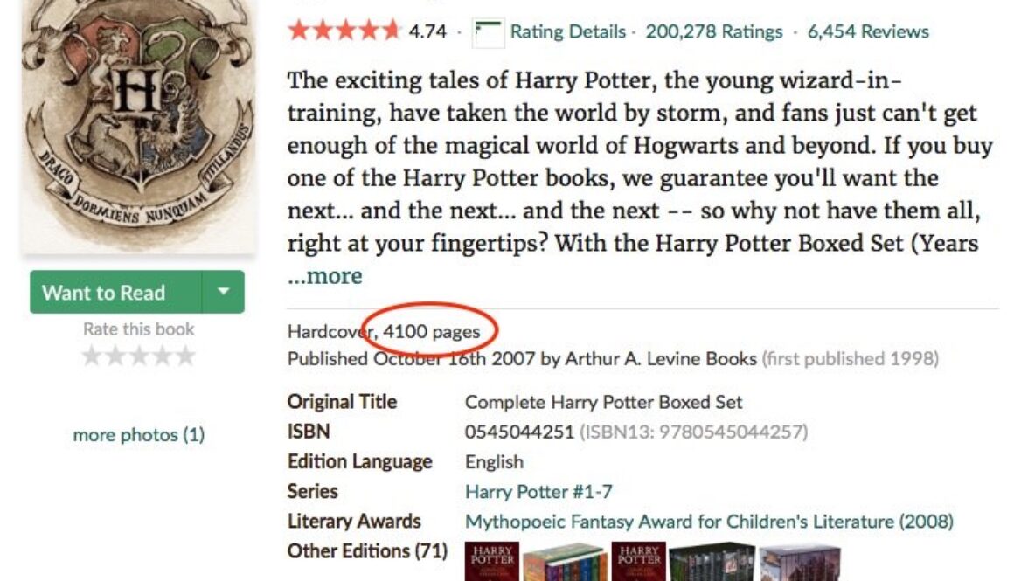The image size is (1014, 581).
Task: Open the Want to Read shelf dropdown arrow
Action: click(223, 292)
